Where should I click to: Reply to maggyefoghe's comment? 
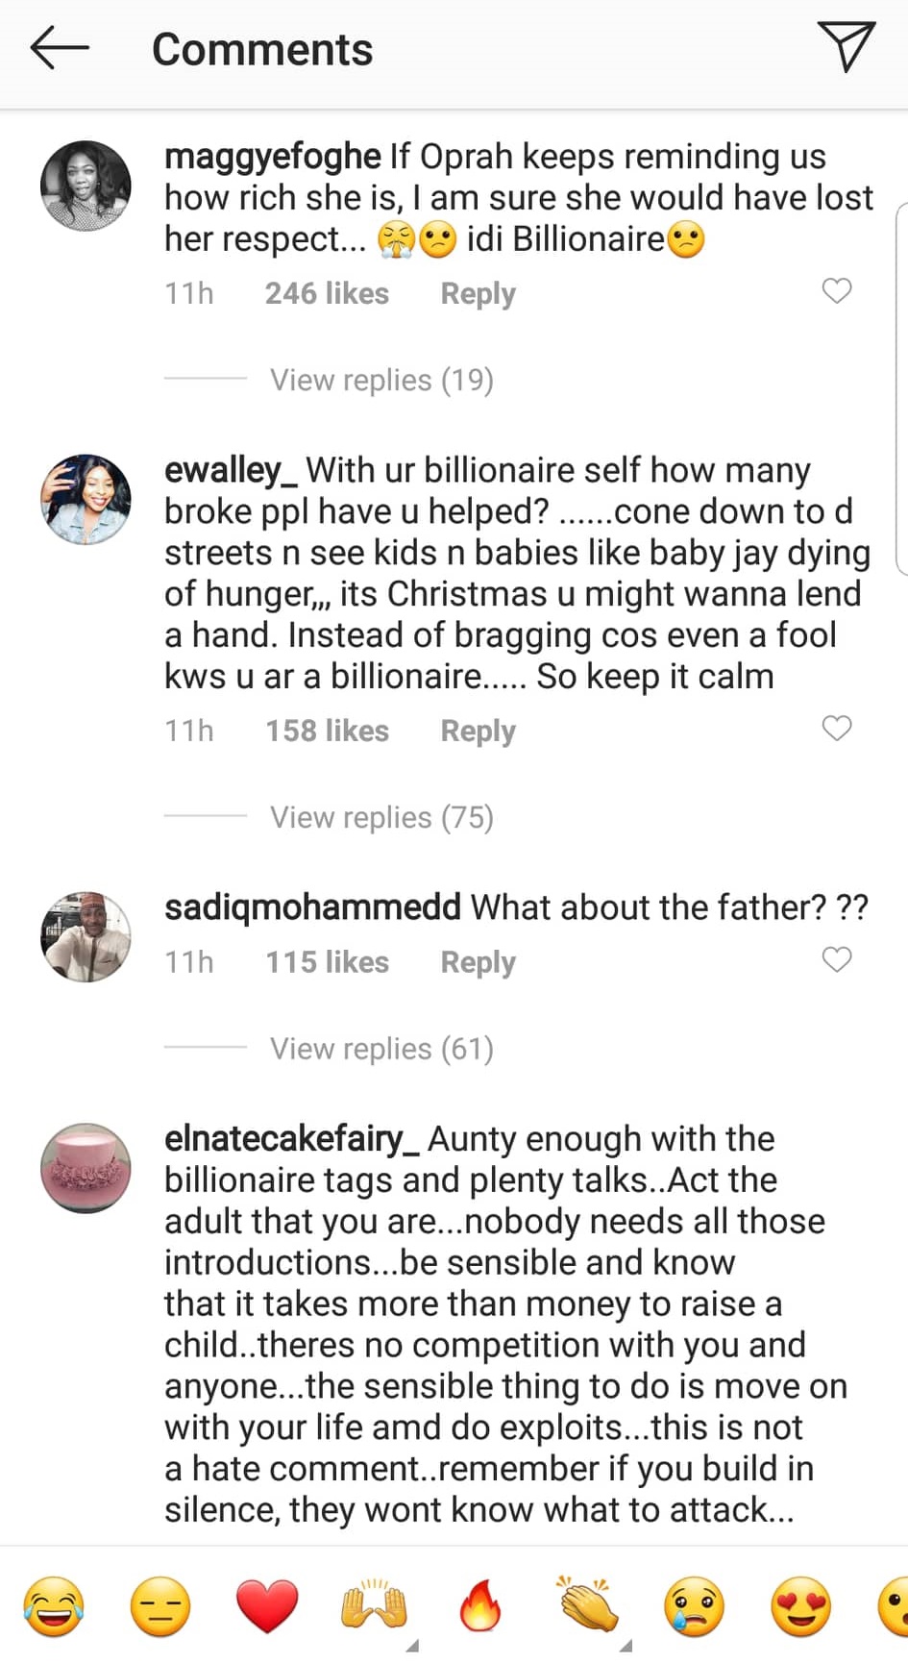tap(478, 293)
